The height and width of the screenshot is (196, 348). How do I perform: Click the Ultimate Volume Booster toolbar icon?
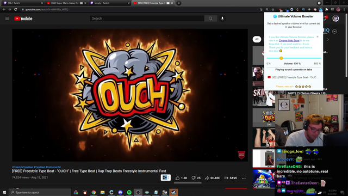(321, 10)
